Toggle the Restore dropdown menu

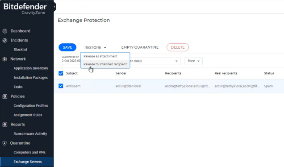(x=95, y=47)
